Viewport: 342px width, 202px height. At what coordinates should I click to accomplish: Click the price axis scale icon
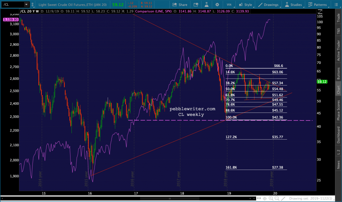point(320,11)
